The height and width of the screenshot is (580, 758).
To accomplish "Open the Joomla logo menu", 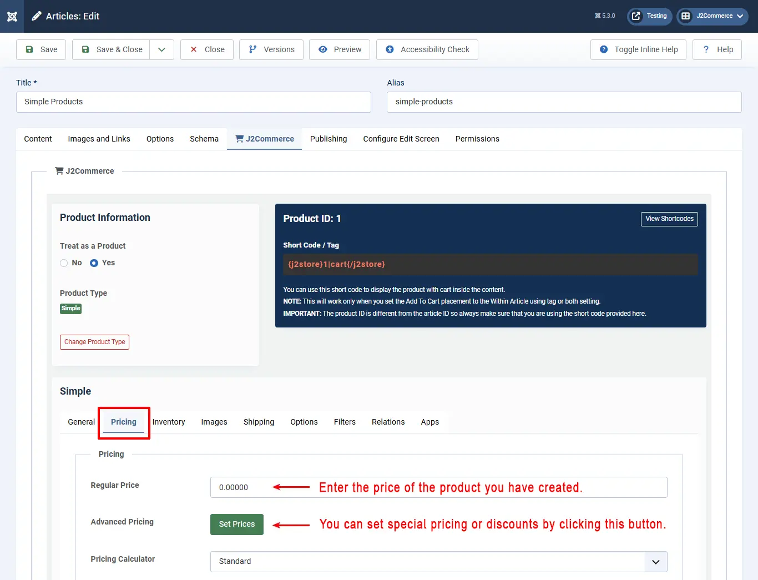I will coord(12,16).
